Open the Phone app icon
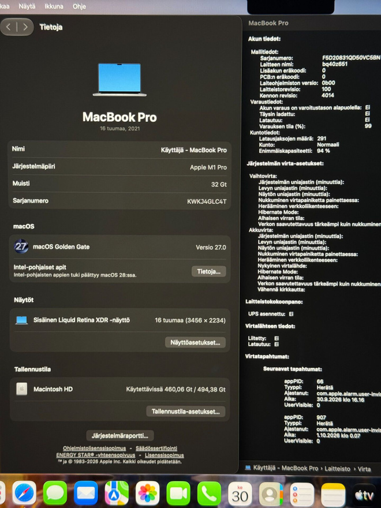 coord(209,494)
